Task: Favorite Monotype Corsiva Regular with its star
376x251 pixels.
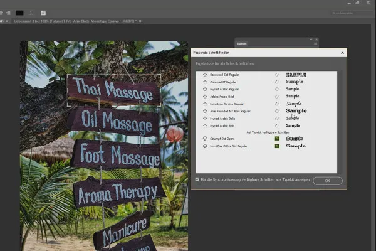Action: [x=205, y=104]
